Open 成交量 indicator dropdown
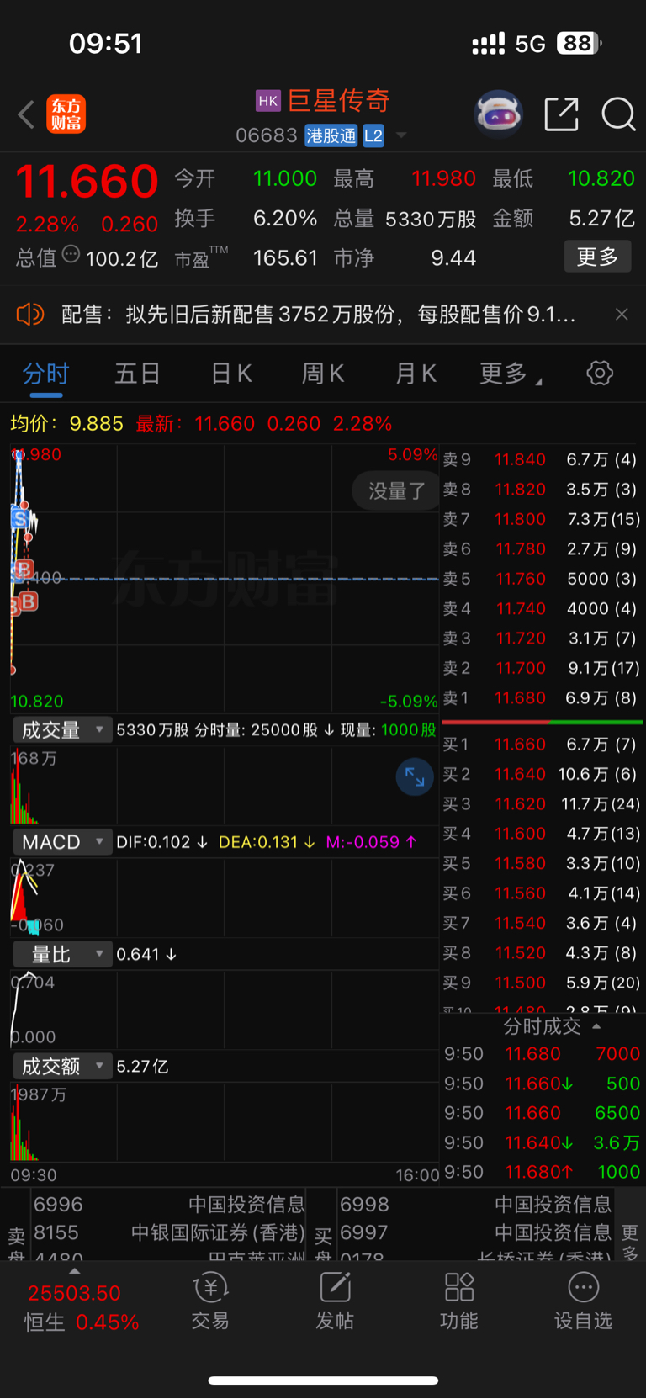The image size is (646, 1399). coord(62,729)
